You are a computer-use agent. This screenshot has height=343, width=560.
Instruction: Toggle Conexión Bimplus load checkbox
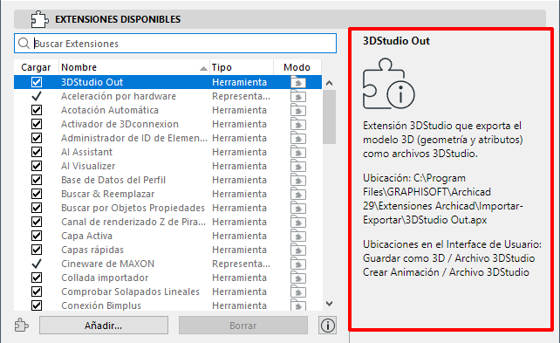tap(37, 305)
